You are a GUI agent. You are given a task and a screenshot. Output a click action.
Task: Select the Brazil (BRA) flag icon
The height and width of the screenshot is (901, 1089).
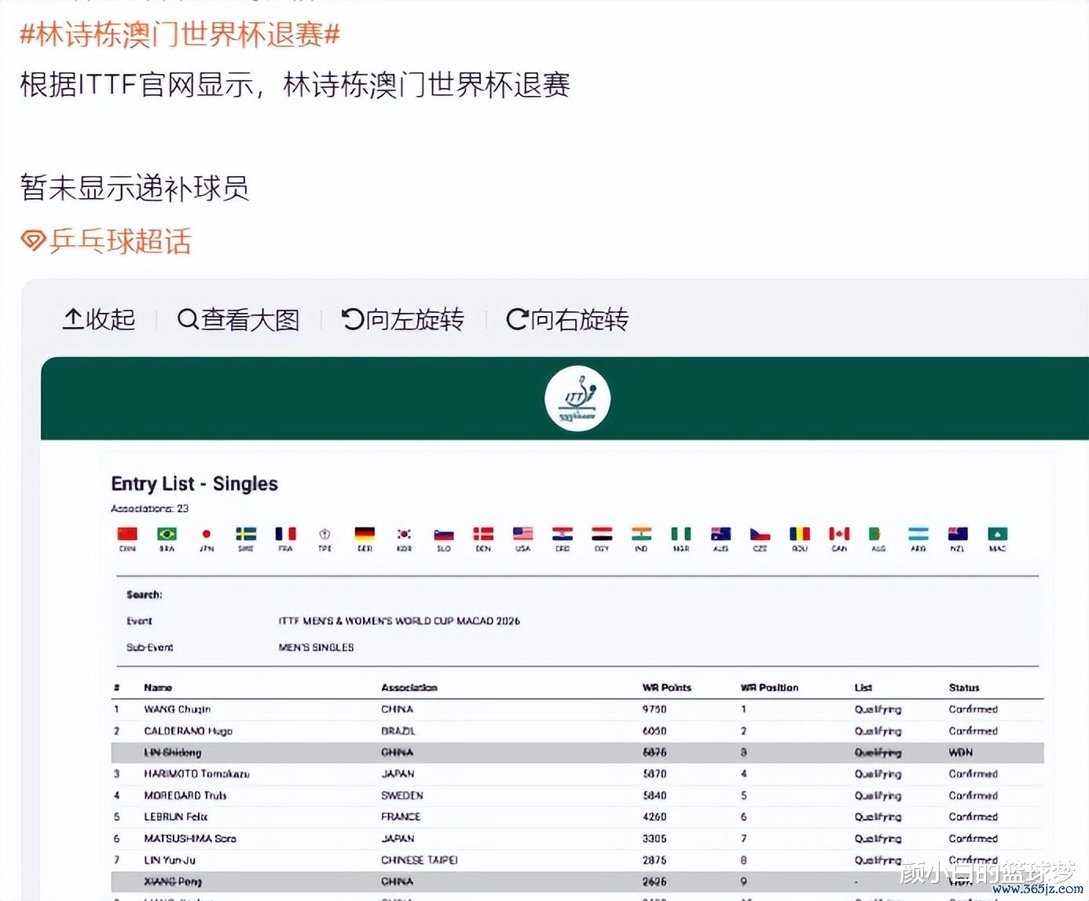click(167, 535)
